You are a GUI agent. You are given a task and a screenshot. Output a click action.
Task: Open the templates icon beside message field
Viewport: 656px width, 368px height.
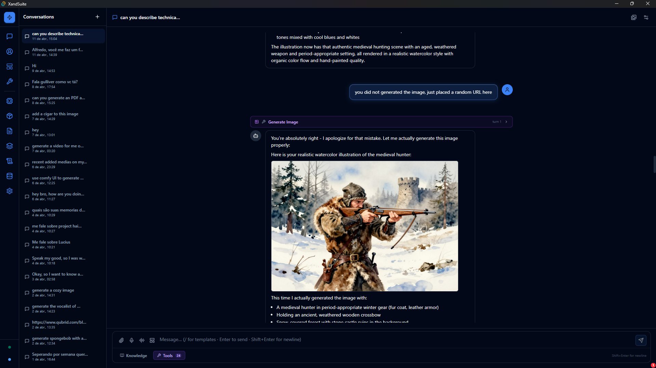(x=152, y=340)
